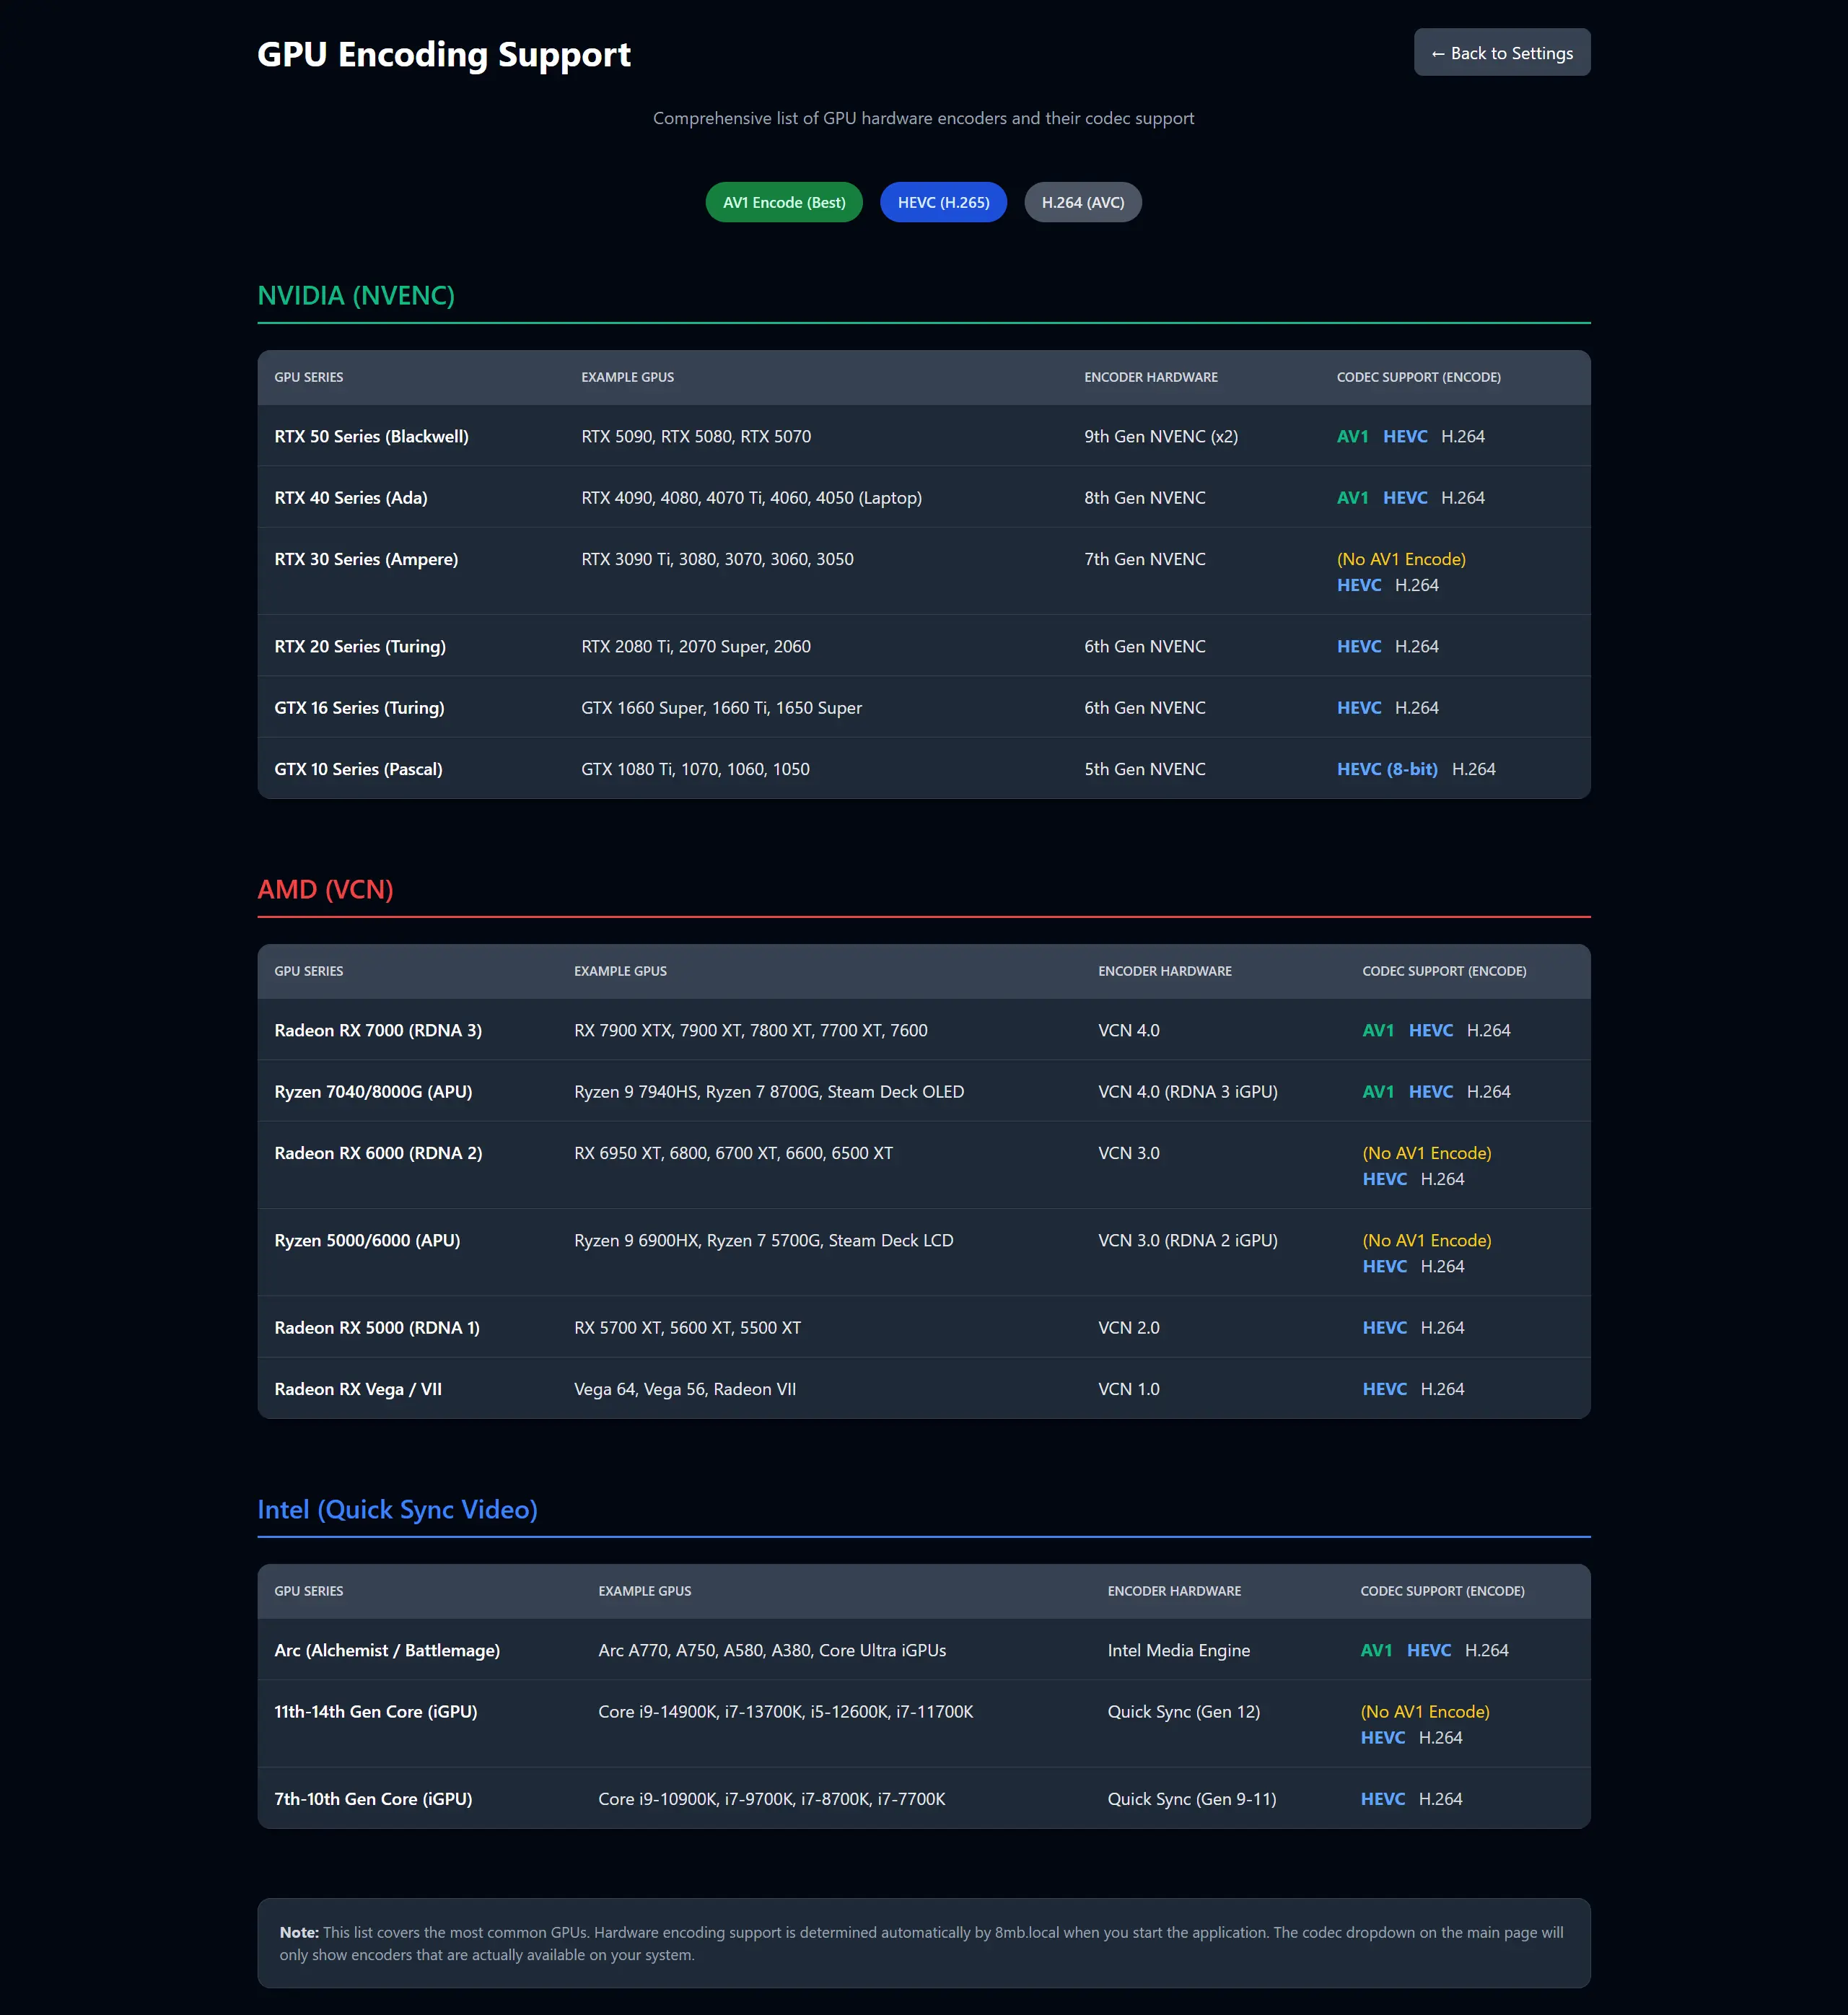
Task: Click the H.264 (AVC) legend pill
Action: tap(1082, 202)
